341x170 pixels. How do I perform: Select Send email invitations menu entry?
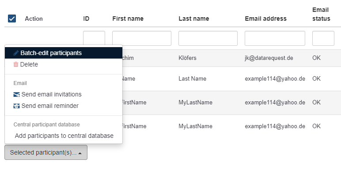tap(64, 95)
